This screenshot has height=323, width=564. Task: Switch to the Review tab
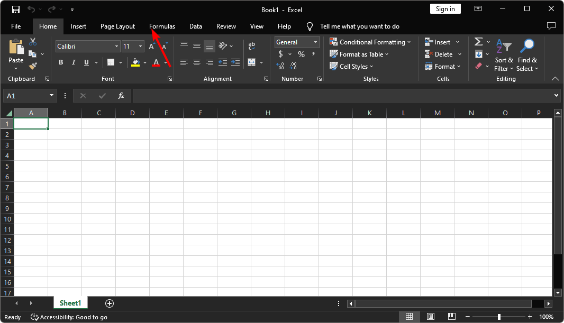[226, 26]
